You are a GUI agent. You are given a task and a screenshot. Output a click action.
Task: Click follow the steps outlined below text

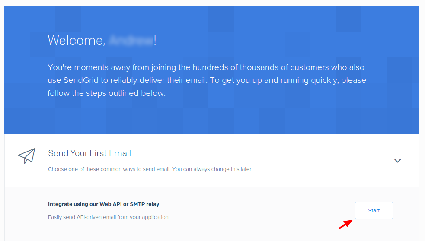click(x=106, y=93)
